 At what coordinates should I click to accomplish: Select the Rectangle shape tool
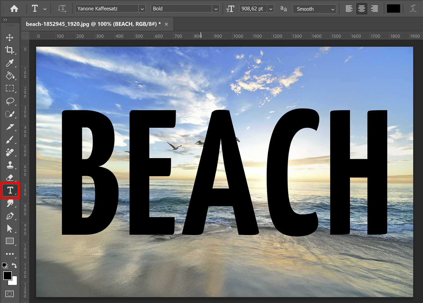point(10,241)
